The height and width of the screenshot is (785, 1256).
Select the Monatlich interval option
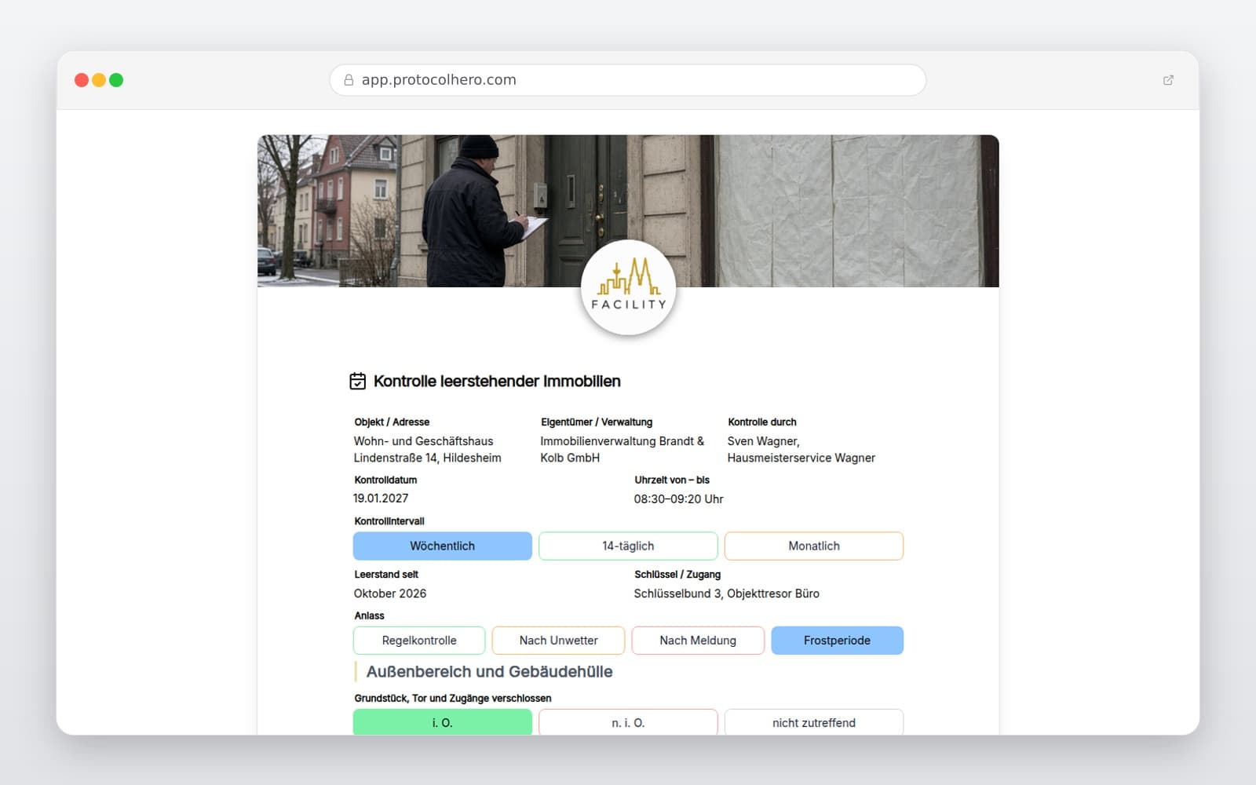(x=814, y=546)
